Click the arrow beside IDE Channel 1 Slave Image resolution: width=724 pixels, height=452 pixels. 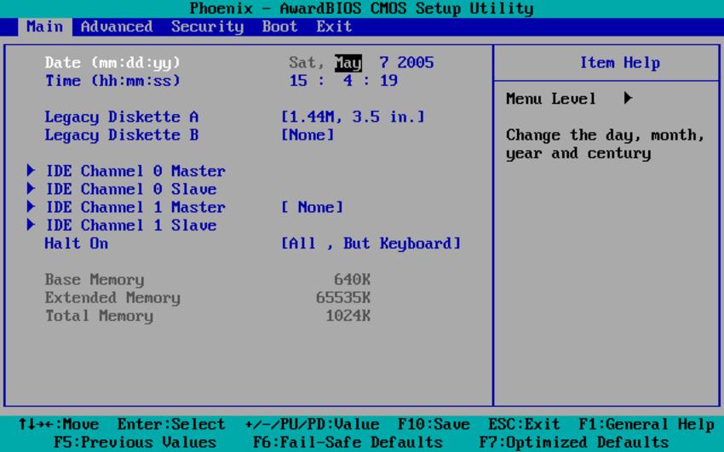(31, 225)
